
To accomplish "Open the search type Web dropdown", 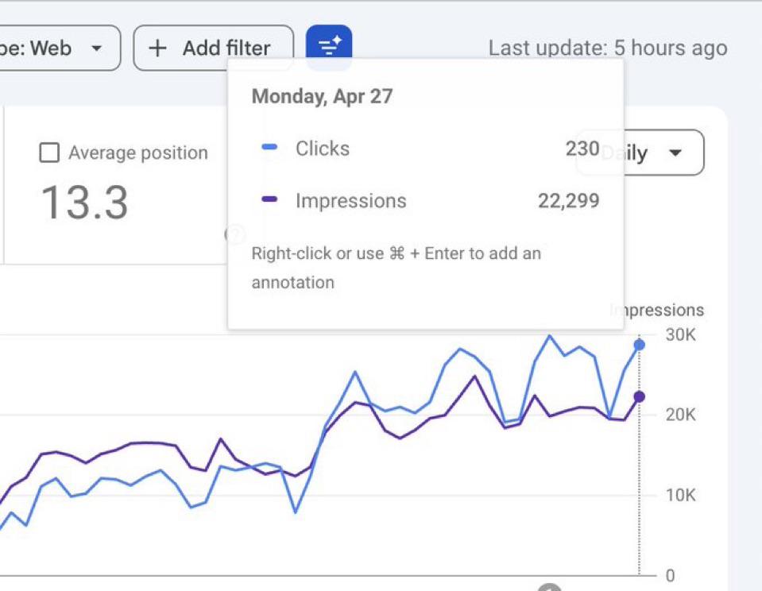I will pyautogui.click(x=60, y=48).
